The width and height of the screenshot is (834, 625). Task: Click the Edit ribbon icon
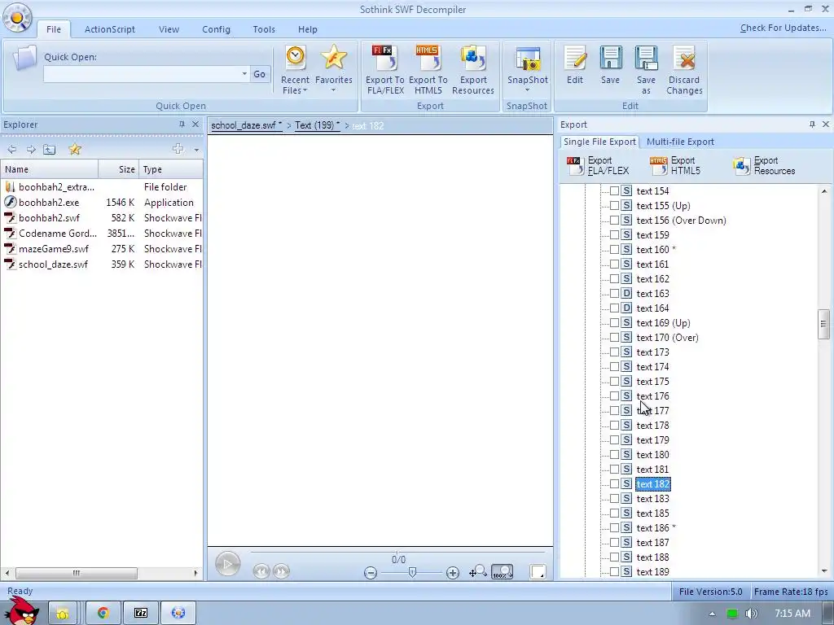click(x=574, y=65)
